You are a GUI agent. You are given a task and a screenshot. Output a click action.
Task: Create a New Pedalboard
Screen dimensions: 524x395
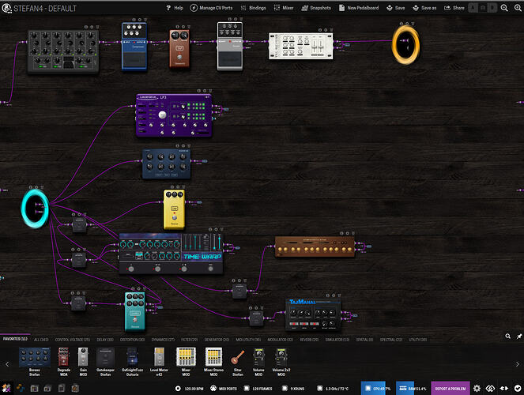[x=359, y=8]
